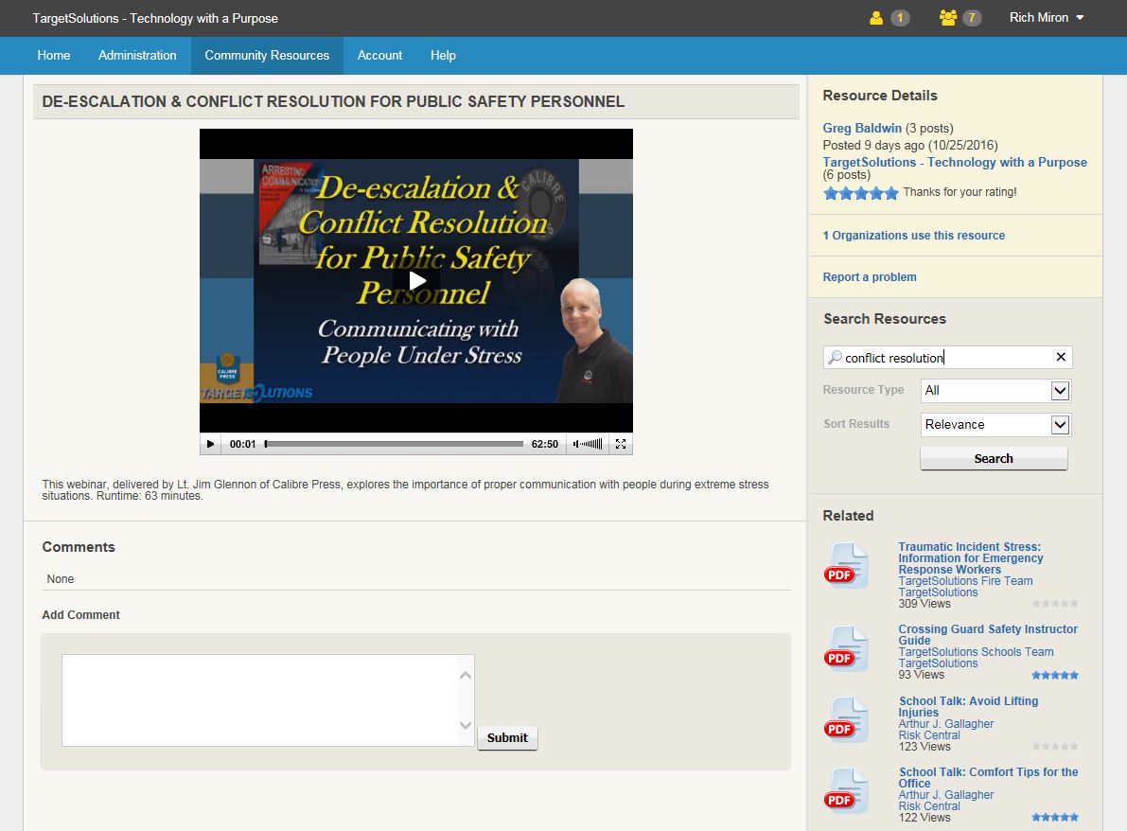Click the small play button in player bar
The height and width of the screenshot is (831, 1127).
(211, 444)
